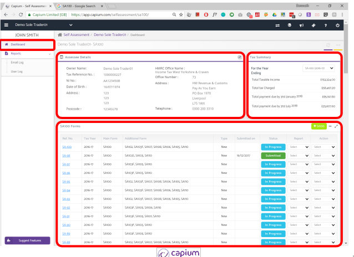Minimize the SA100 Forms panel
The image size is (354, 257).
[330, 126]
